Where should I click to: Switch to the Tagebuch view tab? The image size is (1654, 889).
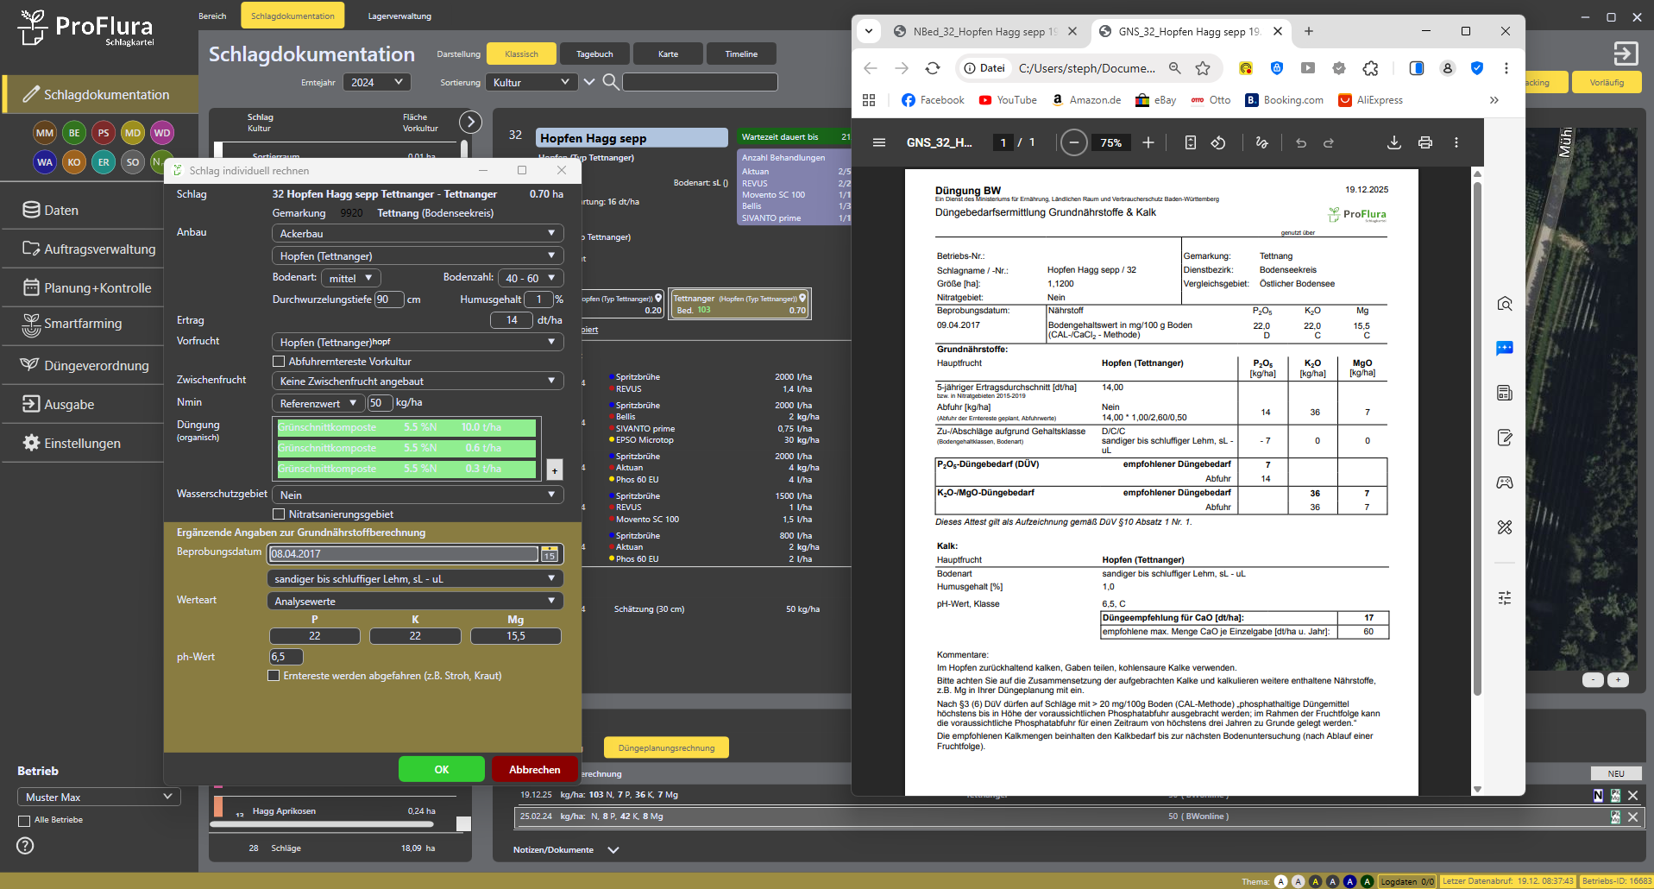click(x=594, y=54)
